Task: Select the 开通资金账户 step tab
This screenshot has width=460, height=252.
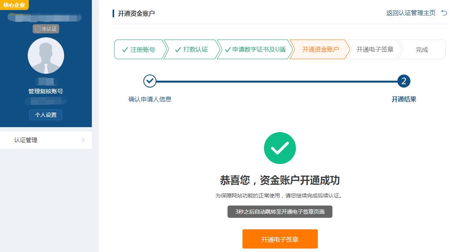Action: 320,49
